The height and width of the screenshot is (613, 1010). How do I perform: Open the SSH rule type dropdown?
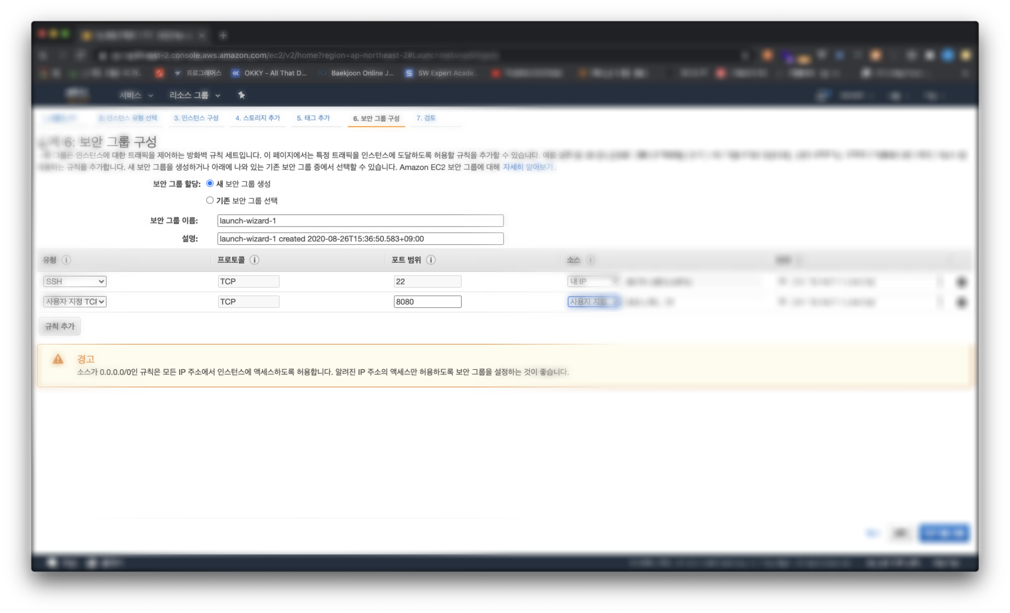point(75,282)
